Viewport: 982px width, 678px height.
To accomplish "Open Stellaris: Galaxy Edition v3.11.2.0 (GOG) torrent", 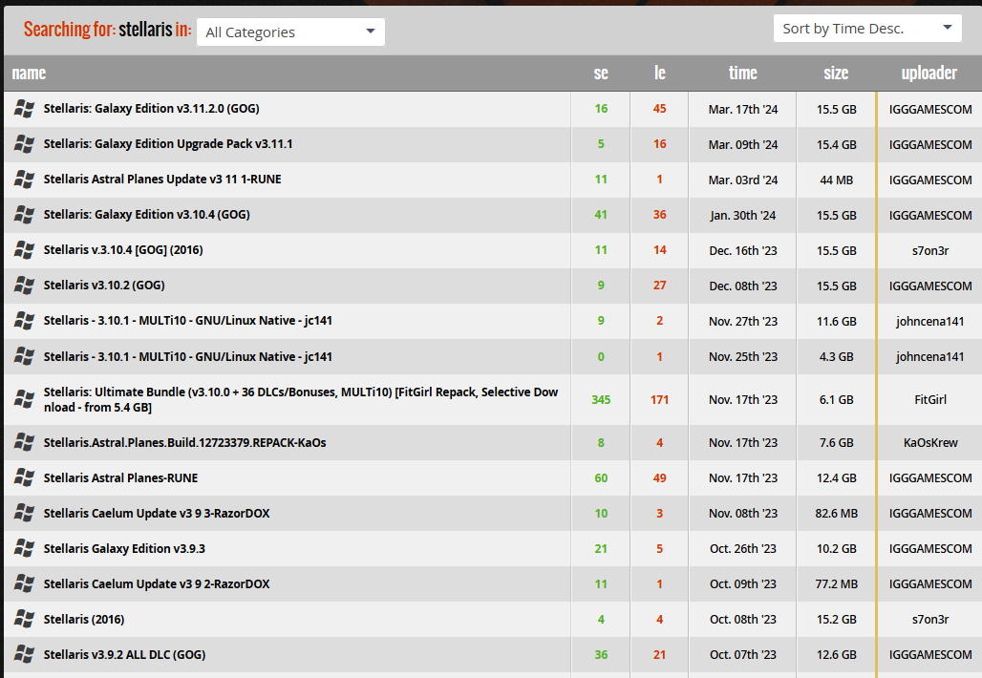I will pyautogui.click(x=152, y=108).
